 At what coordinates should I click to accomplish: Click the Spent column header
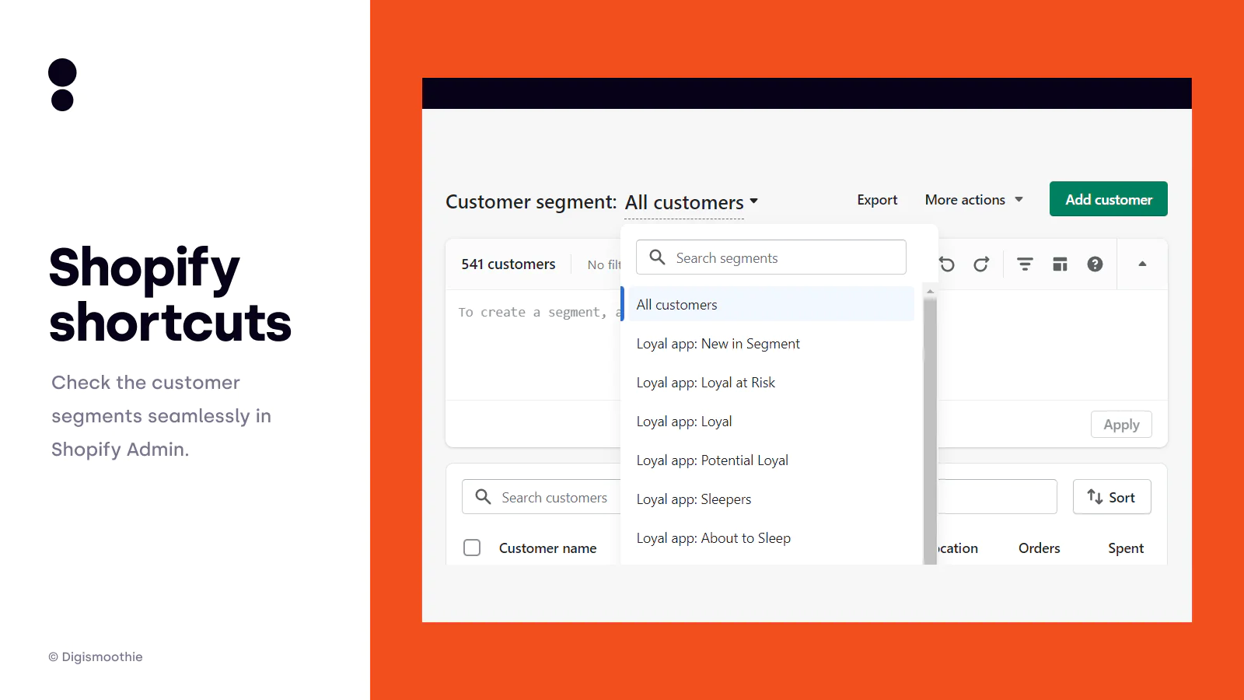1125,548
